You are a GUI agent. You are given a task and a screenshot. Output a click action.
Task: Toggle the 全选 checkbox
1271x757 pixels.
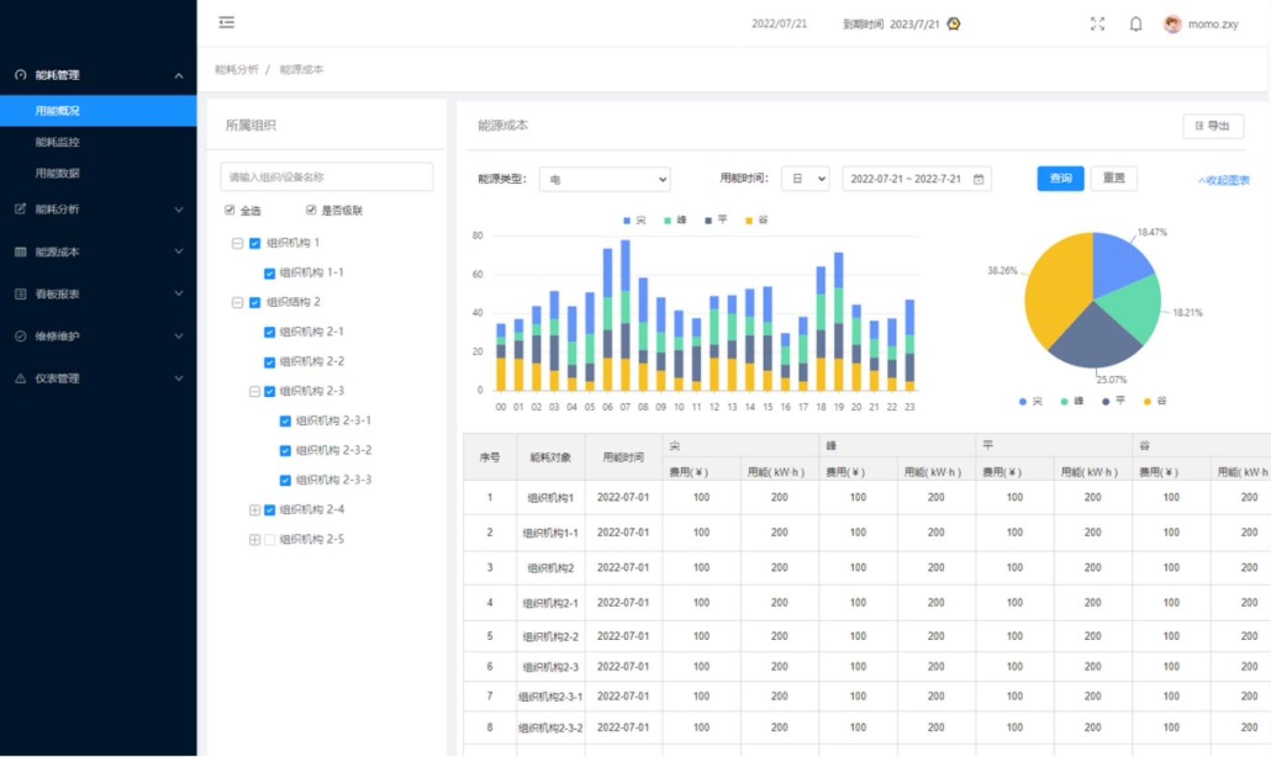[x=230, y=210]
